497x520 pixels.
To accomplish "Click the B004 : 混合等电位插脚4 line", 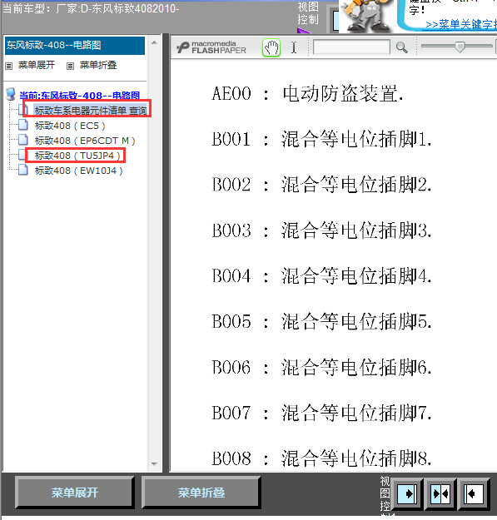I will pyautogui.click(x=322, y=276).
